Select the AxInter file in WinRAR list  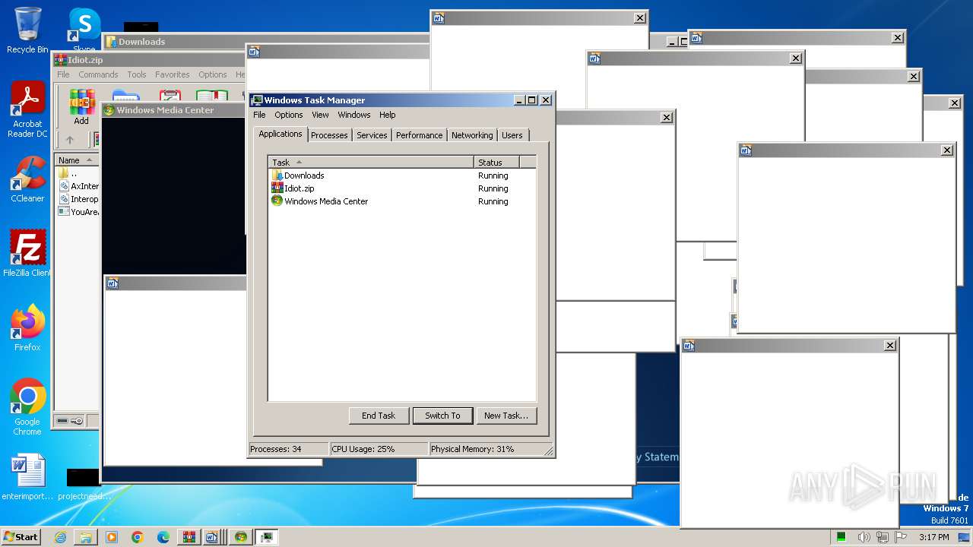[78, 186]
